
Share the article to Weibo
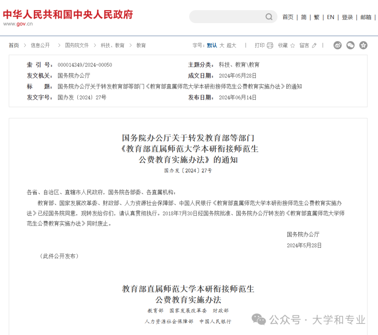(337, 45)
